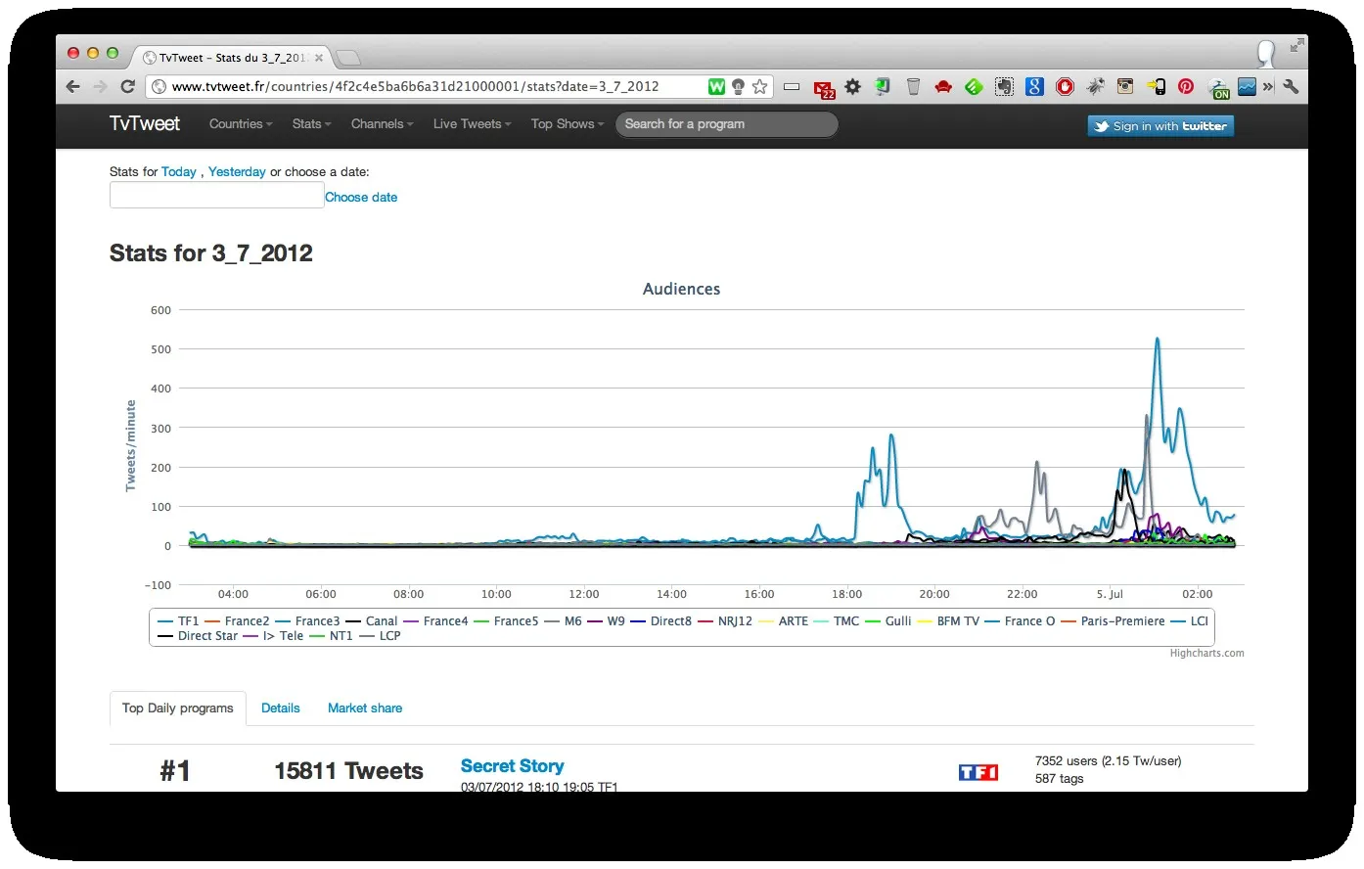
Task: Click the date input field
Action: pos(216,196)
